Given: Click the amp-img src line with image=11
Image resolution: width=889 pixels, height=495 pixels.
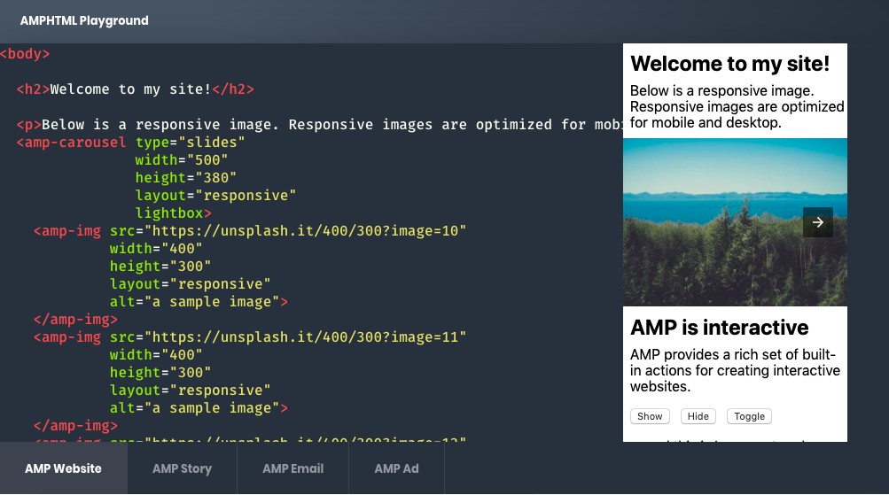Looking at the screenshot, I should [x=249, y=336].
